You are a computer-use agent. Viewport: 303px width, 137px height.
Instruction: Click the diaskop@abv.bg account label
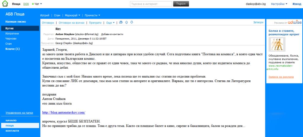pyautogui.click(x=255, y=4)
